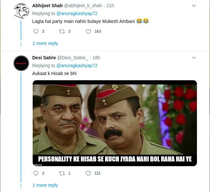
Task: Retweet Desi Satire's tweet
Action: (61, 173)
